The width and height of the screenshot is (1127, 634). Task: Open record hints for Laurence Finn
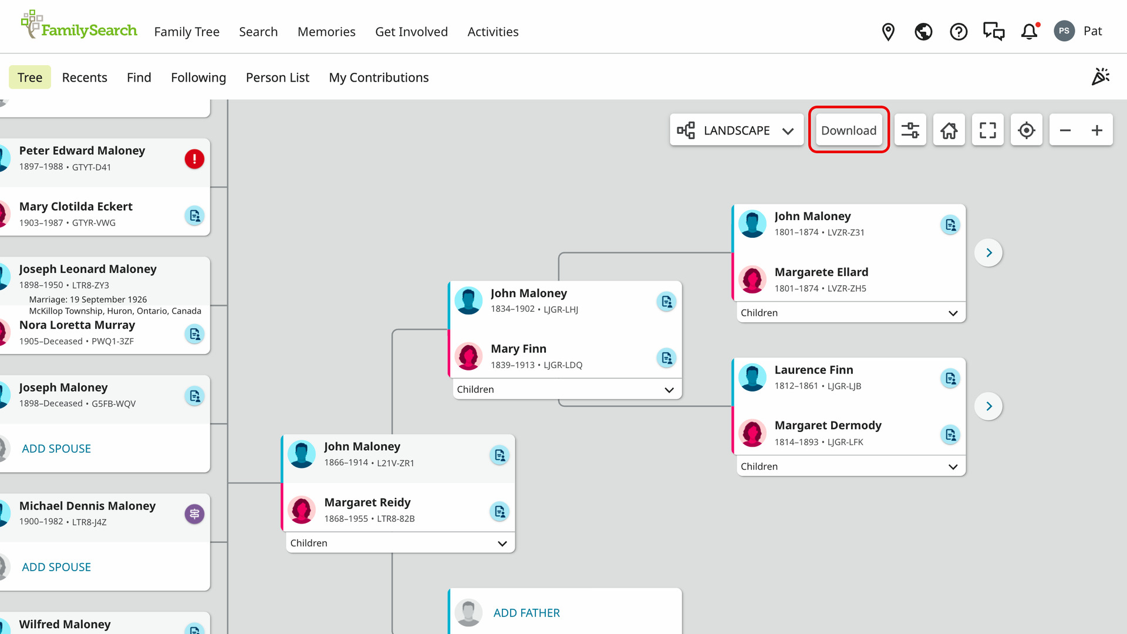coord(950,379)
